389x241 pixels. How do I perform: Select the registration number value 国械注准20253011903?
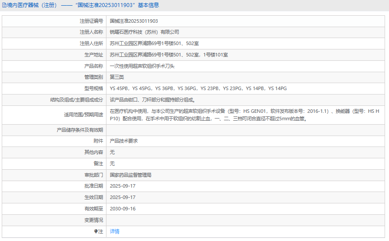coord(134,21)
